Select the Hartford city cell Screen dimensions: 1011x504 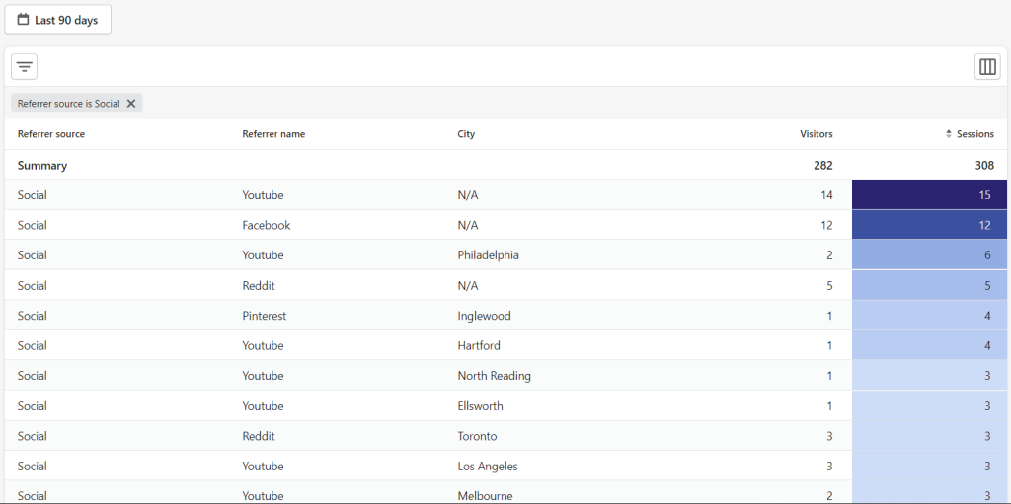[x=479, y=345]
